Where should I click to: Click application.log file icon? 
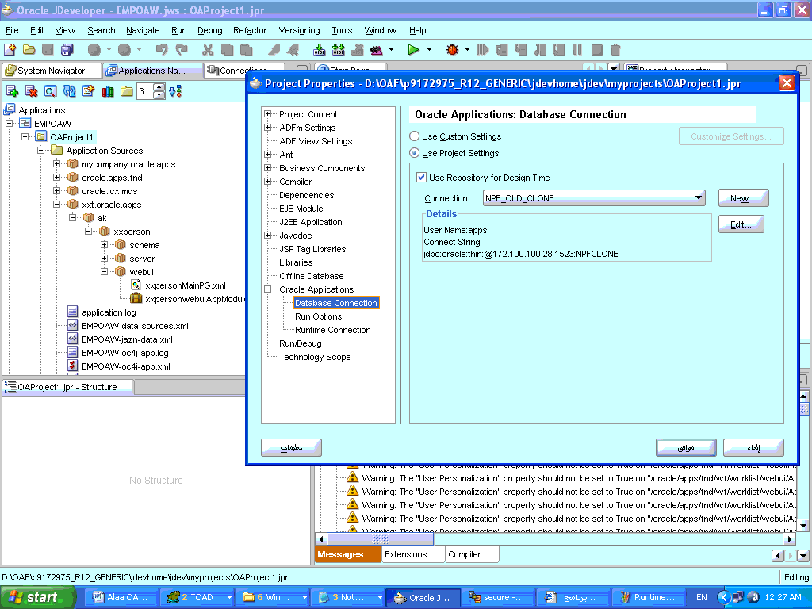(72, 312)
